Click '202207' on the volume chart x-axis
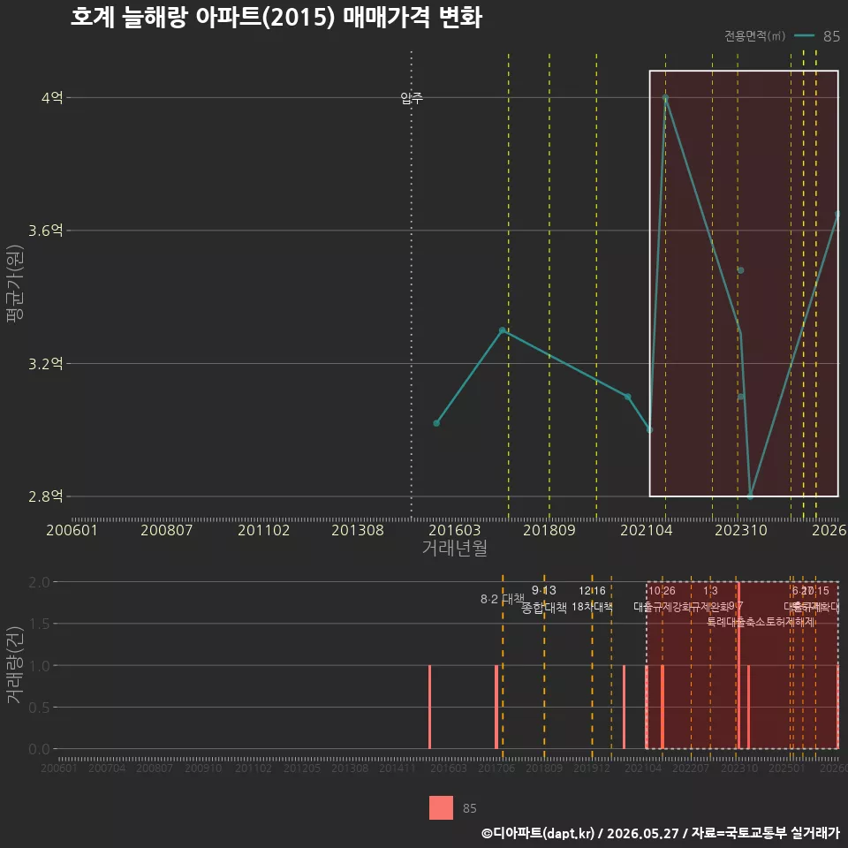This screenshot has height=848, width=848. click(691, 768)
